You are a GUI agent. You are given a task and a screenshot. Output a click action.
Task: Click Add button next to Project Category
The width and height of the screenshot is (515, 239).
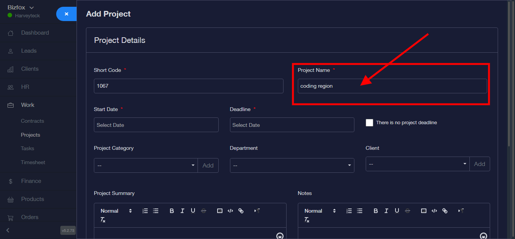[208, 165]
